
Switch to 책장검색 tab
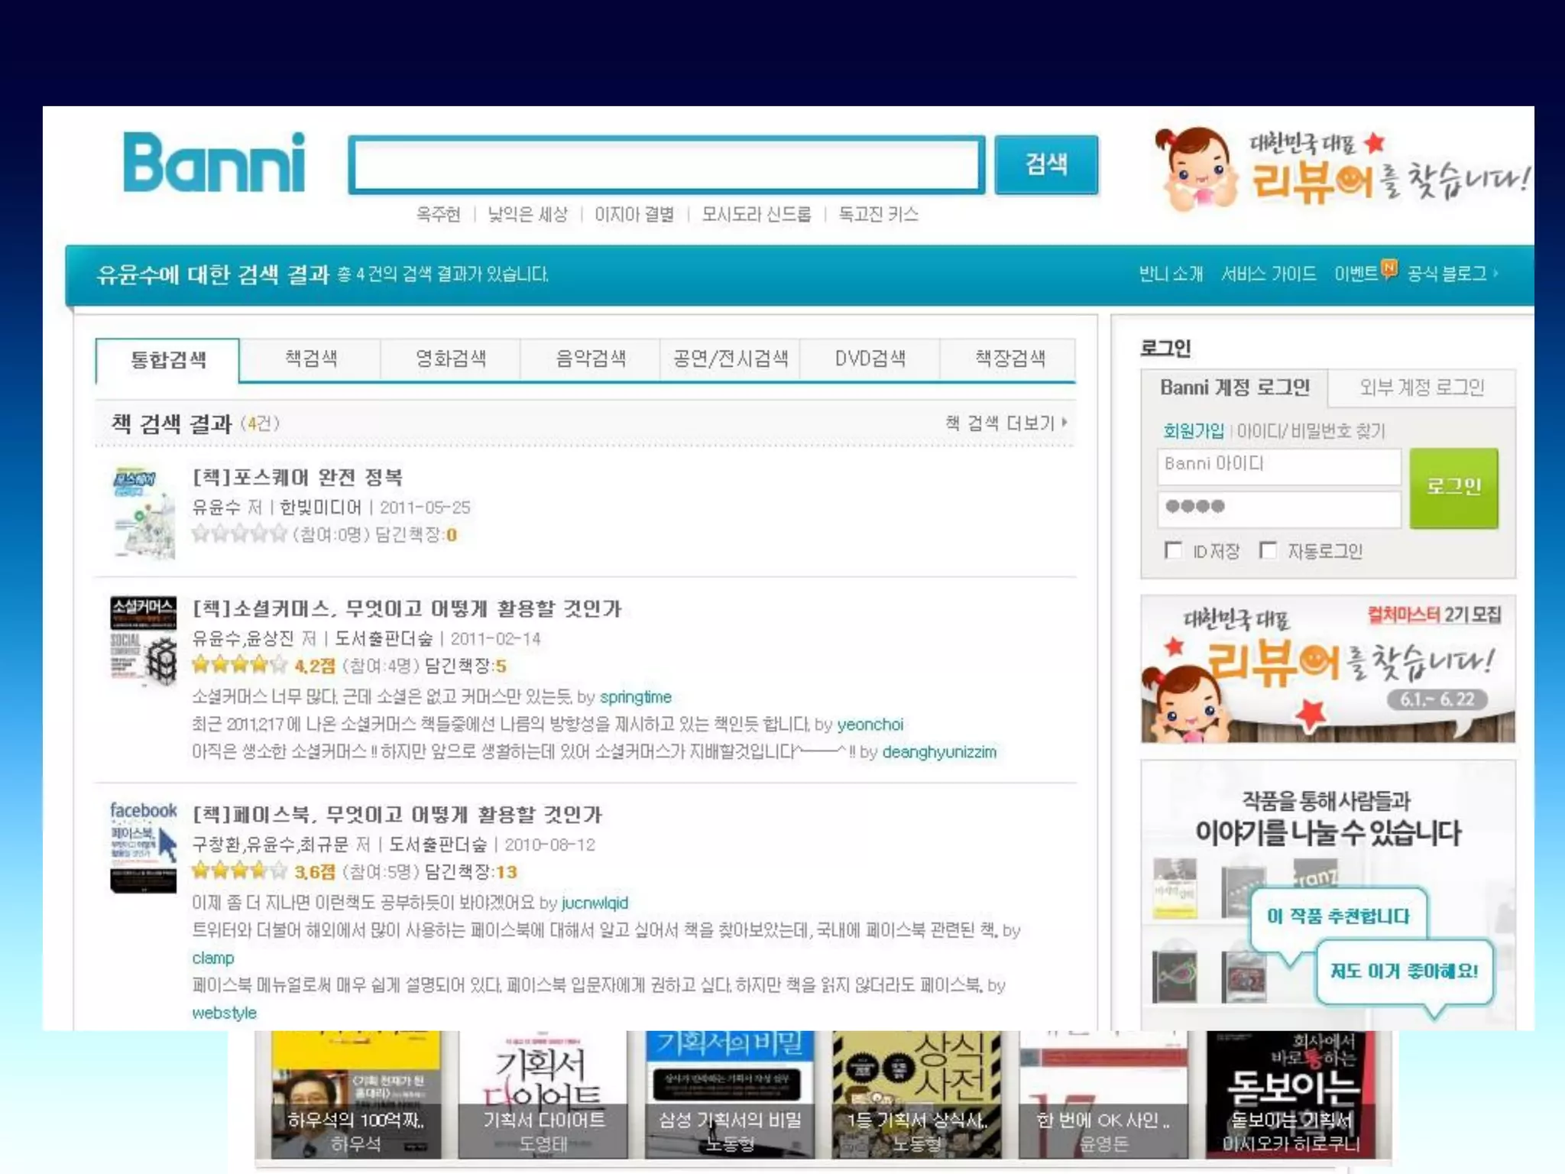click(x=1009, y=358)
